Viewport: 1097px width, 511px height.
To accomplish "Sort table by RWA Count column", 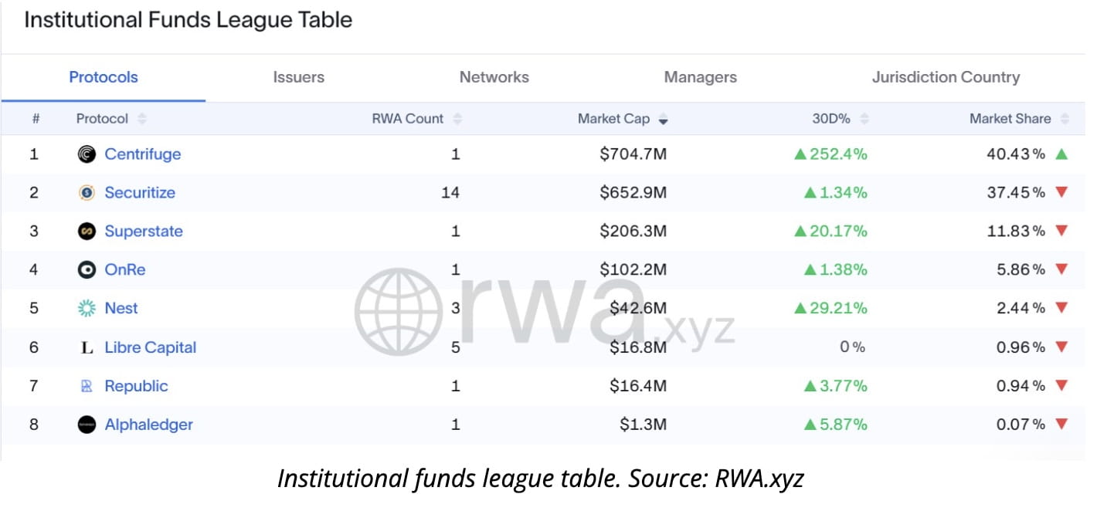I will coord(457,120).
